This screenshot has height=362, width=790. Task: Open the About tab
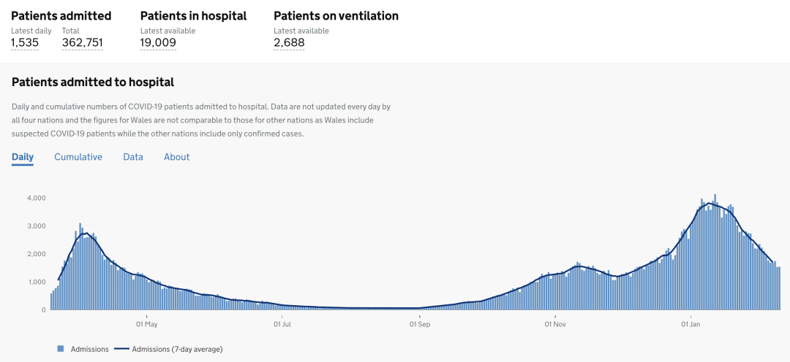(x=176, y=157)
